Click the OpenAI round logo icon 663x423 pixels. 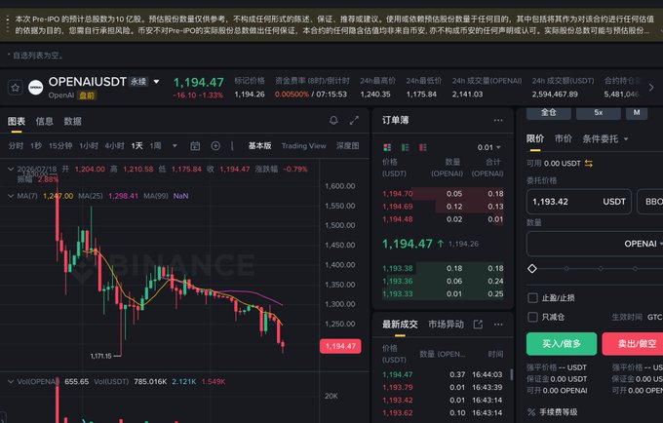tap(35, 88)
